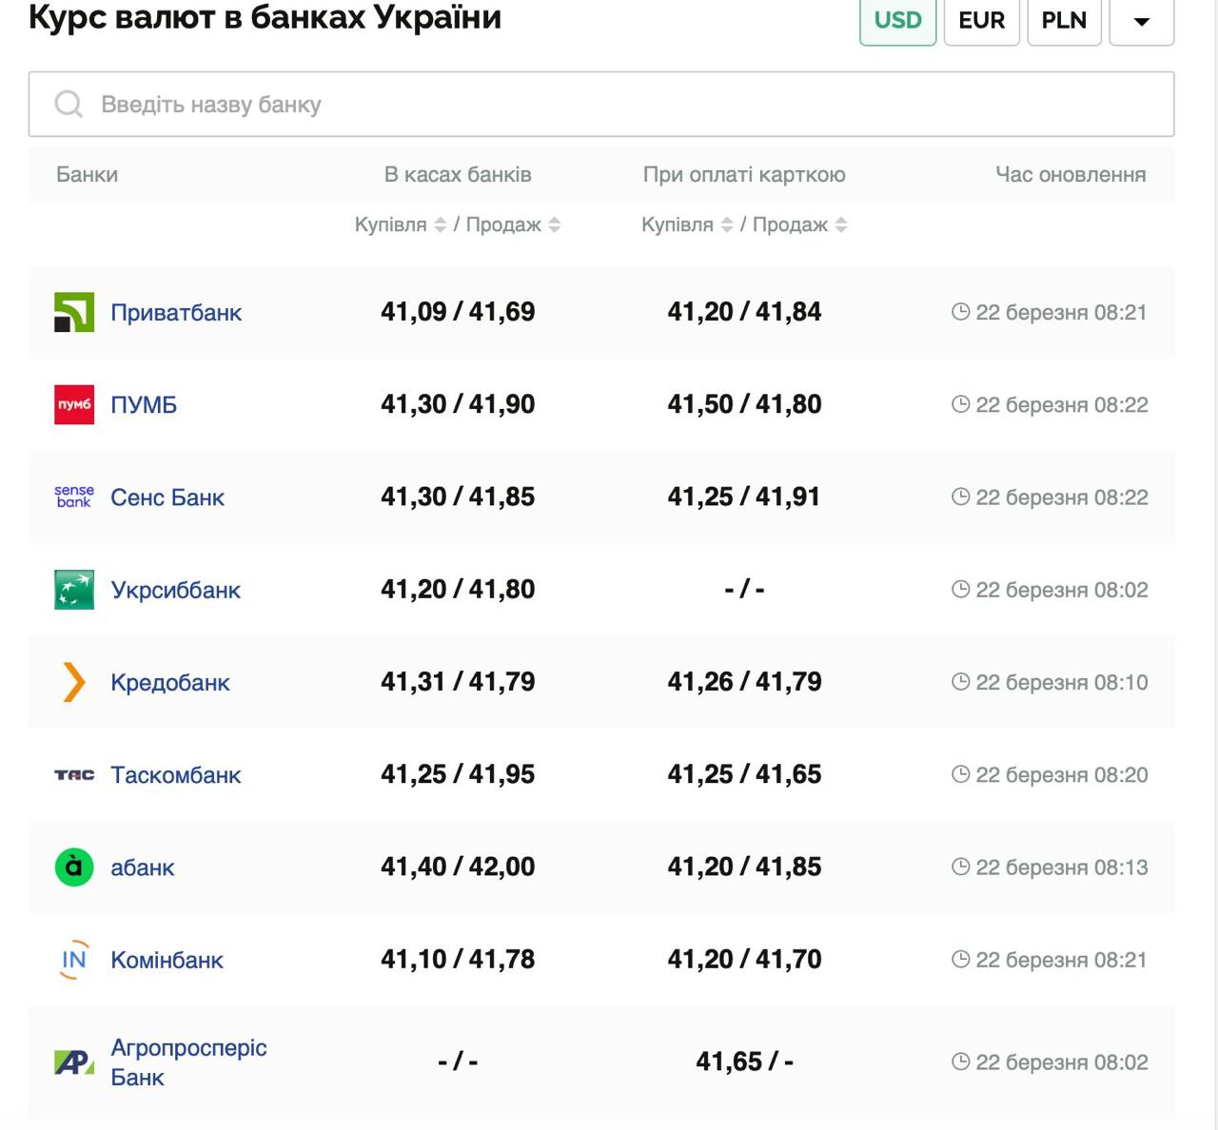The image size is (1218, 1130).
Task: Click the bank name search field
Action: [x=601, y=105]
